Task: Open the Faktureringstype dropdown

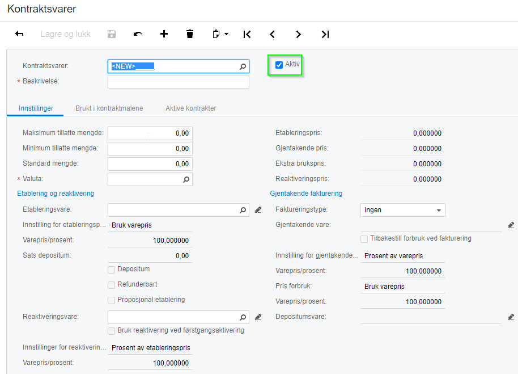Action: point(403,210)
